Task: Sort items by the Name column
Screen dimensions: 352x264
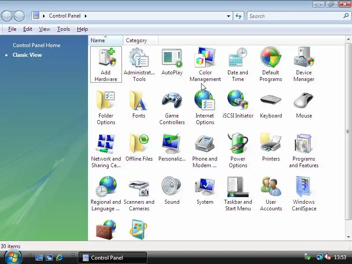Action: [106, 40]
